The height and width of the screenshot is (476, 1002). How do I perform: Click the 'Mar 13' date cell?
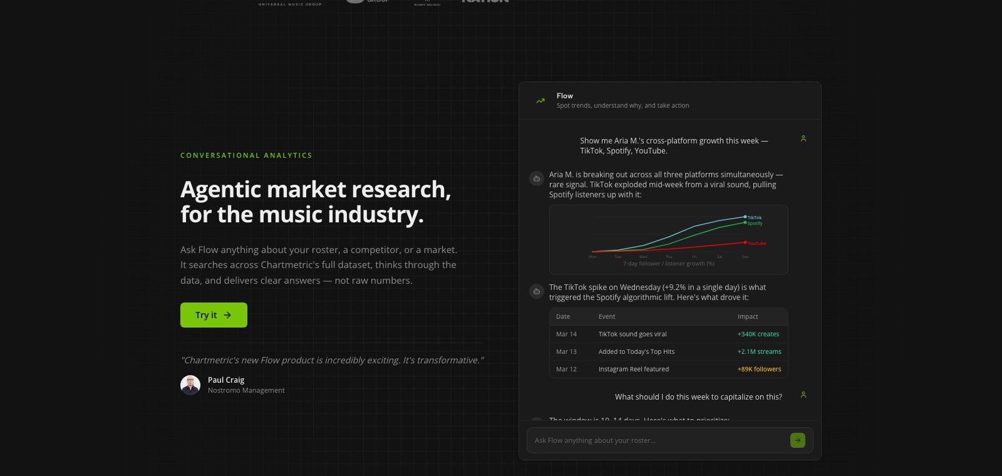click(x=566, y=351)
